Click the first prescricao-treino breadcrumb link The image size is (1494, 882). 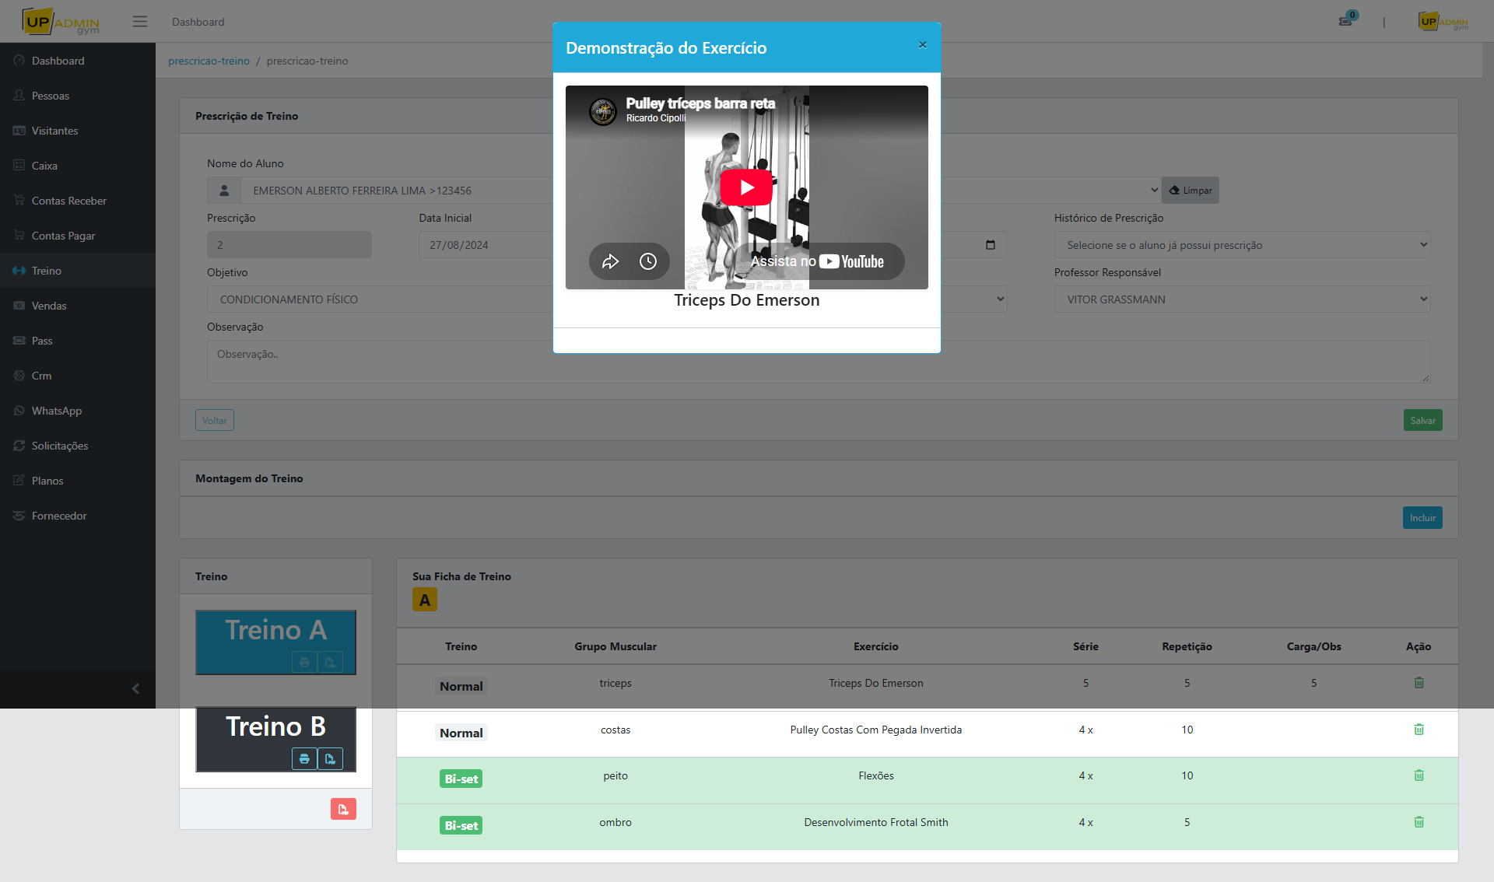click(x=209, y=61)
